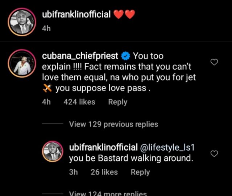Open the cubana_chiefpriest username link
Image resolution: width=232 pixels, height=196 pixels.
[x=80, y=56]
